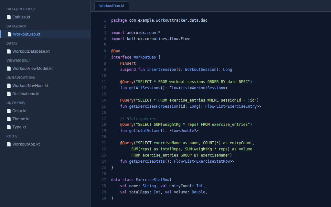
Task: Switch to the WorkoutDao.kt editor tab
Action: click(x=112, y=6)
